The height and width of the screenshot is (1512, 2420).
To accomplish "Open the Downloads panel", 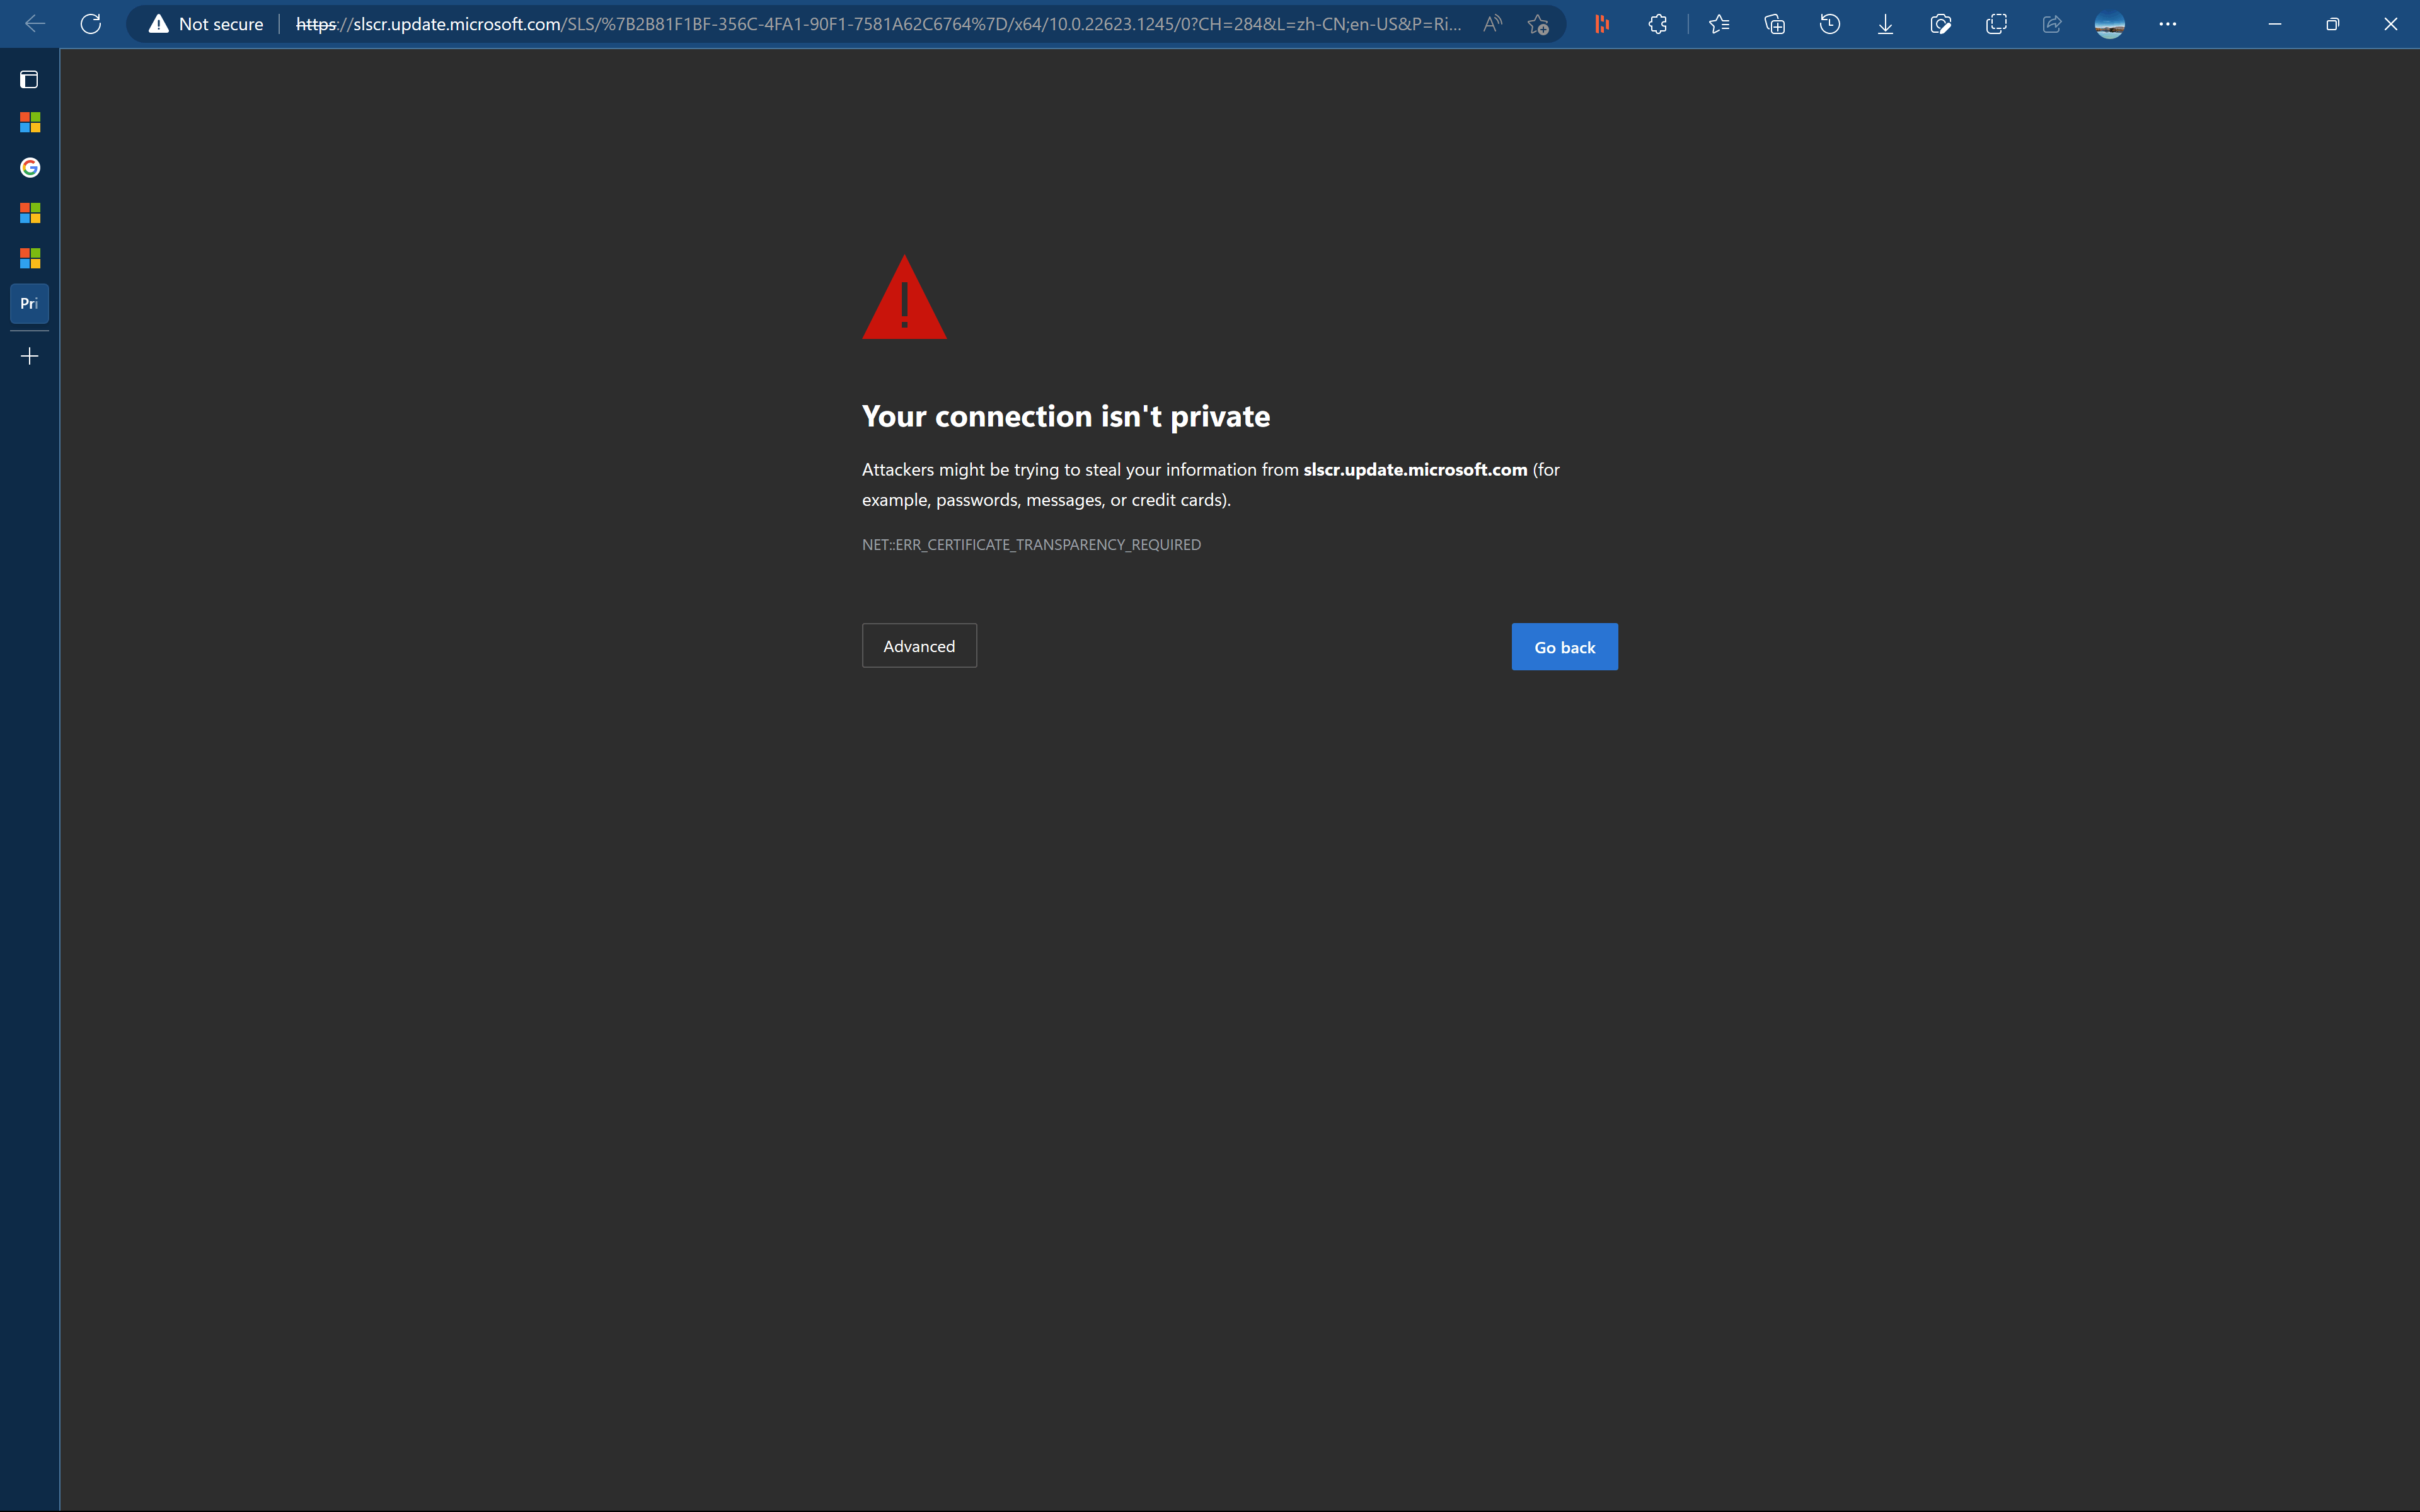I will (1885, 24).
